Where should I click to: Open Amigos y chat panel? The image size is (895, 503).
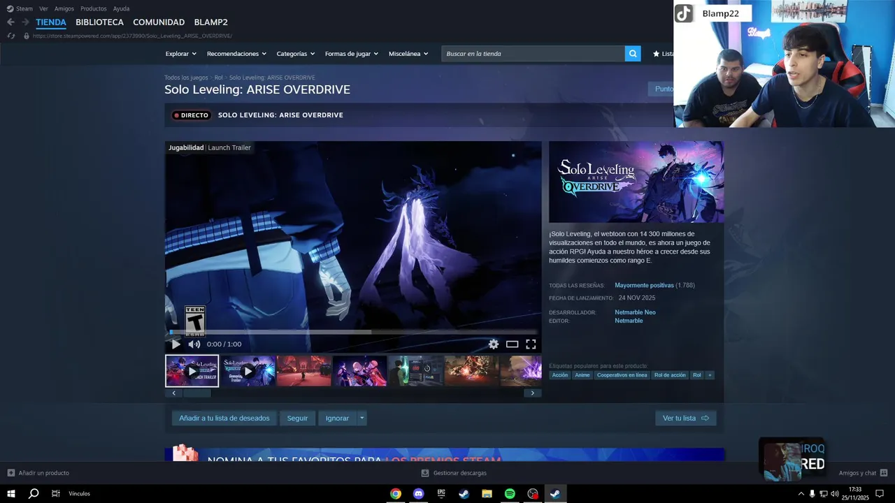pyautogui.click(x=863, y=473)
